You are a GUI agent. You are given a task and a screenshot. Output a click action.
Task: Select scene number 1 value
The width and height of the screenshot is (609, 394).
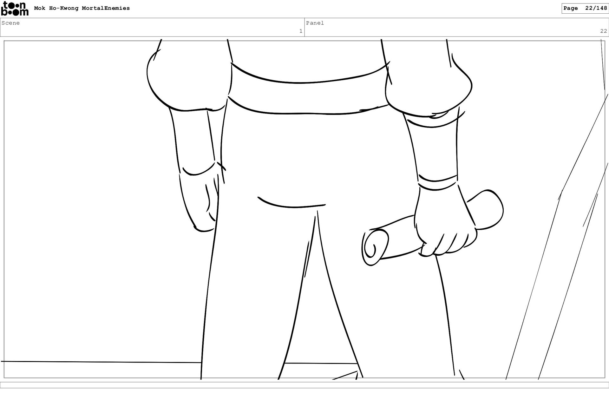click(300, 31)
